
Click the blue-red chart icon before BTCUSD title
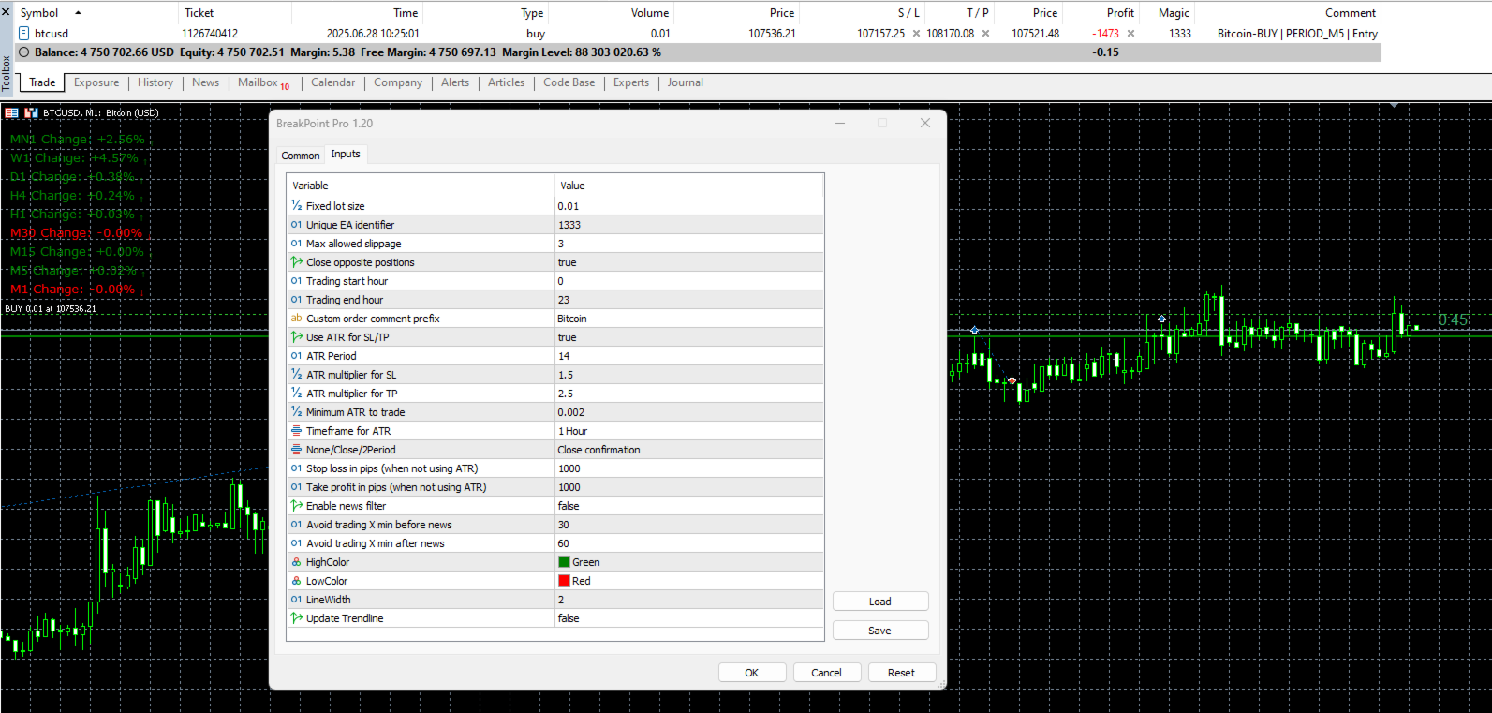31,112
